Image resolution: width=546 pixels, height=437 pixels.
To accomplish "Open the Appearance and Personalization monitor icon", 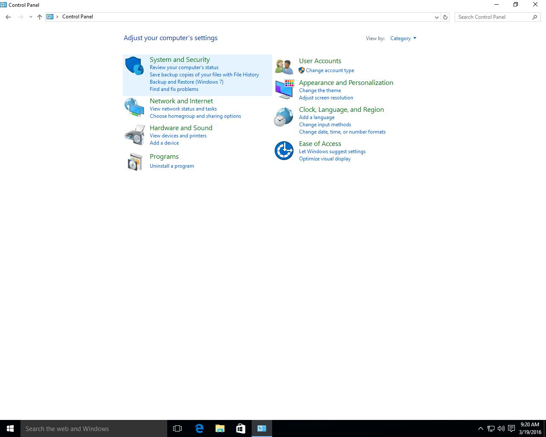I will tap(284, 89).
